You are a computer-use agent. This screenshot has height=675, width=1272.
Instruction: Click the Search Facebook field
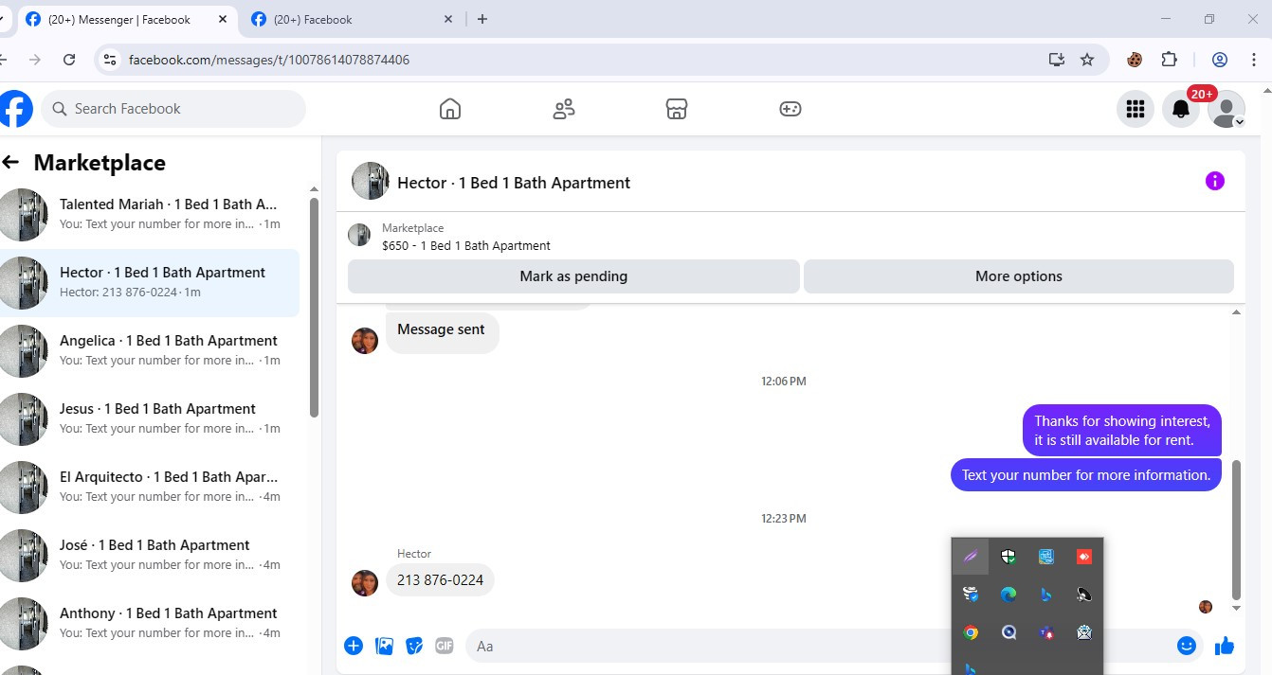[173, 109]
